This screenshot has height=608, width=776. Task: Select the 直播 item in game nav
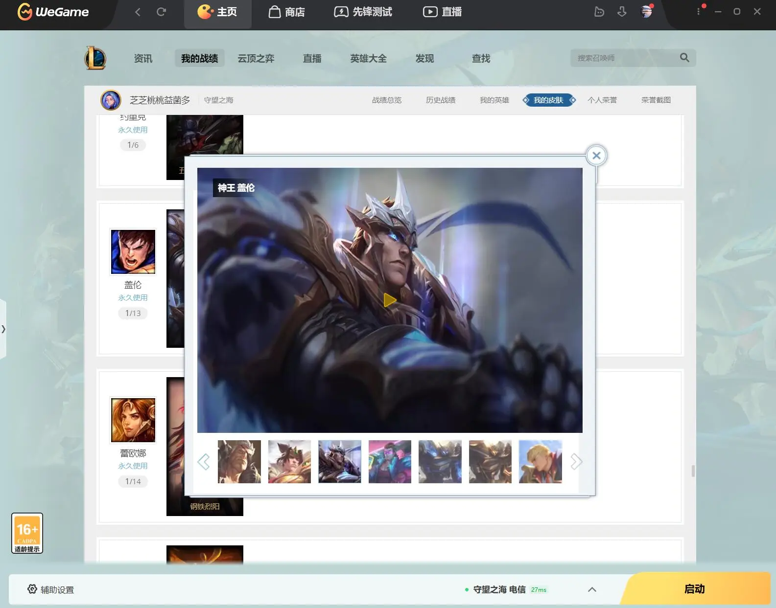(x=312, y=58)
